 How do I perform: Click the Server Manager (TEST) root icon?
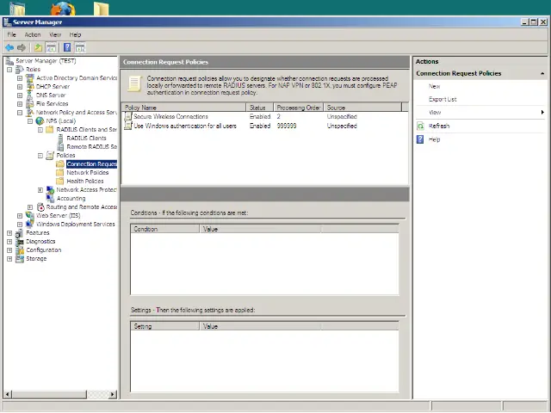[9, 61]
